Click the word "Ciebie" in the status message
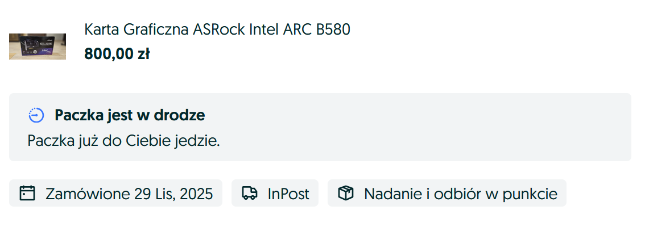Viewport: 649px width, 231px height. [x=157, y=140]
